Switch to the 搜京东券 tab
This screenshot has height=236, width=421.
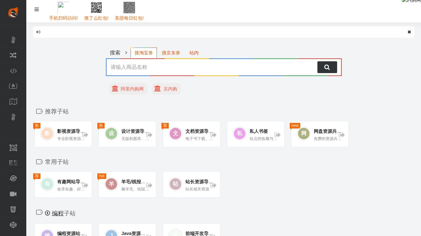171,53
